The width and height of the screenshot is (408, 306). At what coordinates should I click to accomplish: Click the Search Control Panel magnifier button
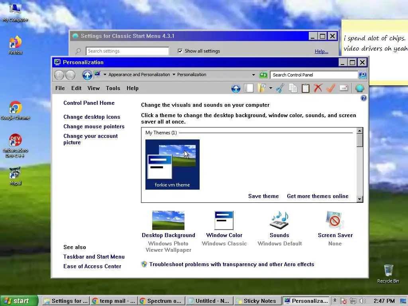[363, 75]
